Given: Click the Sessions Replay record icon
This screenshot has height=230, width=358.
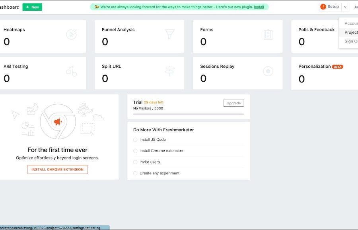Looking at the screenshot, I should pos(268,71).
